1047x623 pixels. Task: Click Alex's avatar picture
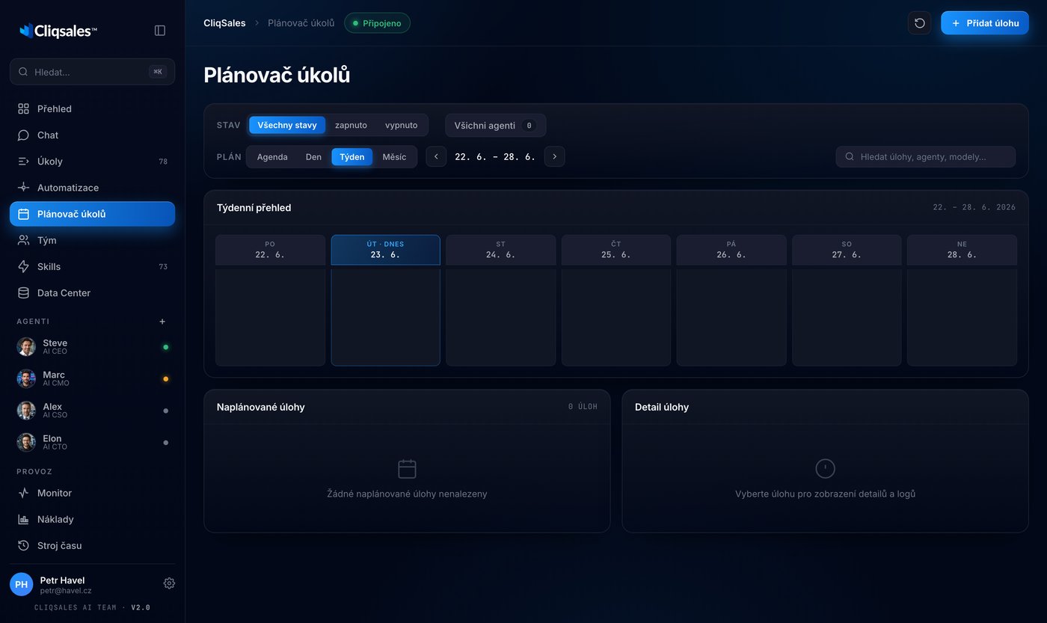coord(26,411)
